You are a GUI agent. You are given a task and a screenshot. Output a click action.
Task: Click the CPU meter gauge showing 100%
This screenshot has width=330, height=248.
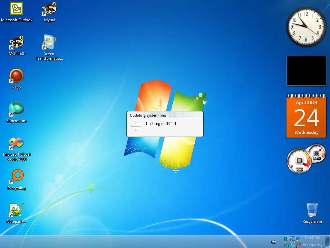(299, 161)
